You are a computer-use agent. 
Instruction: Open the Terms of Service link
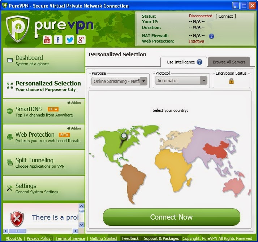point(70,238)
